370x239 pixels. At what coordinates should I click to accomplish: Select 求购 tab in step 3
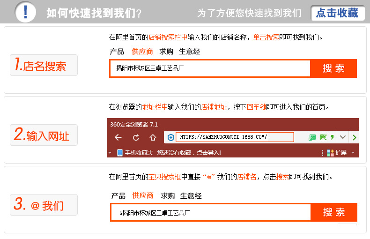click(168, 195)
